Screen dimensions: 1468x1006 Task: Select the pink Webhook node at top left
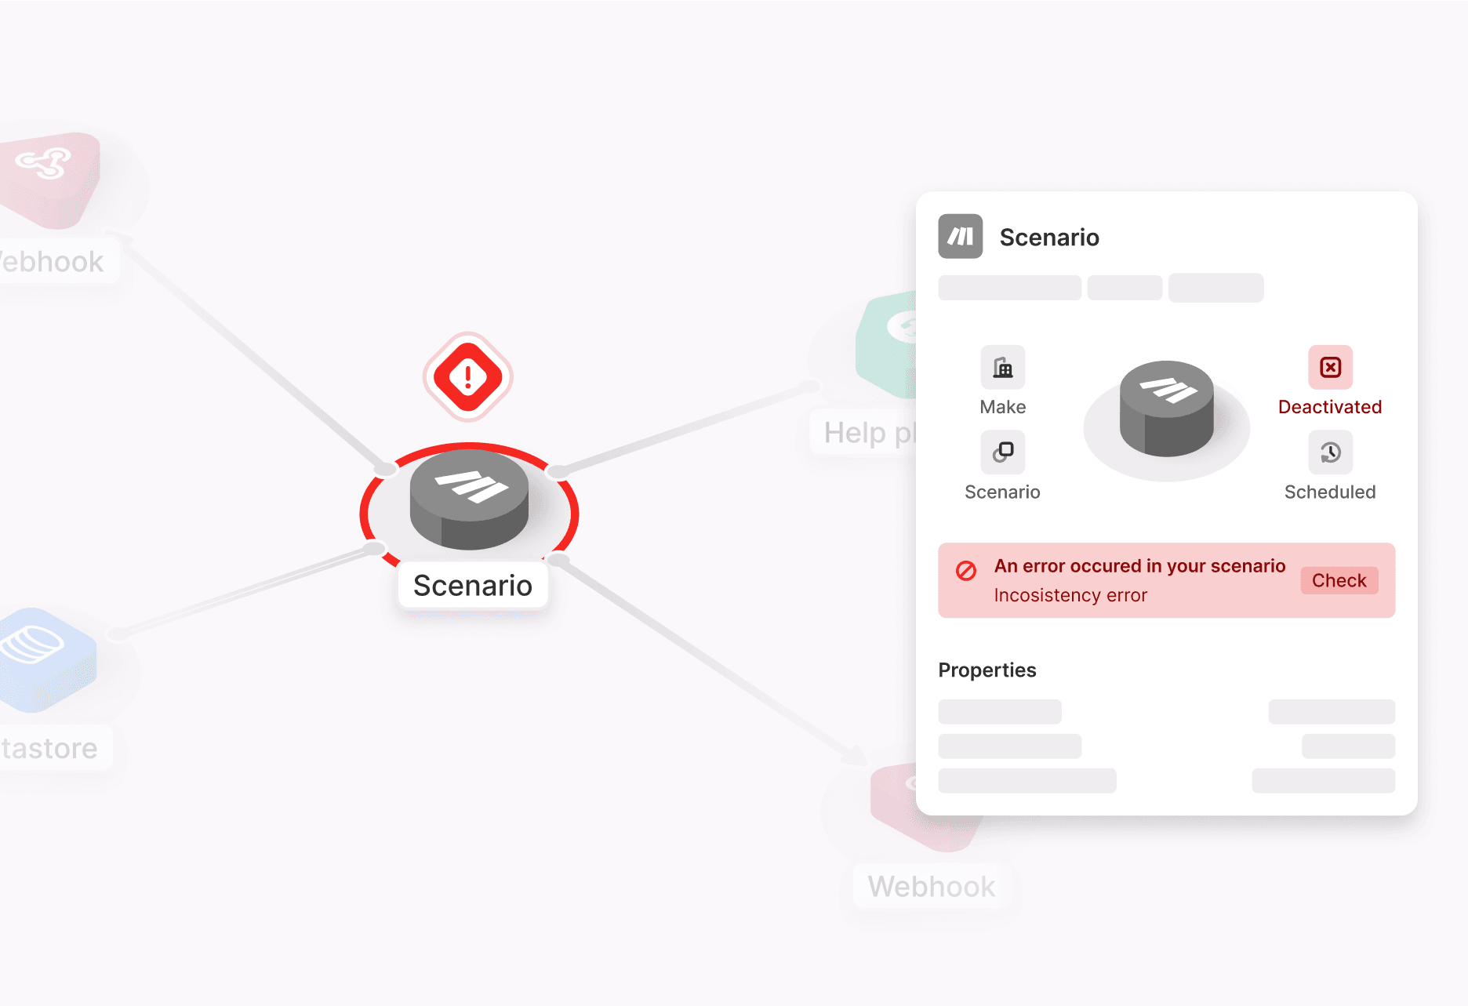pyautogui.click(x=49, y=180)
